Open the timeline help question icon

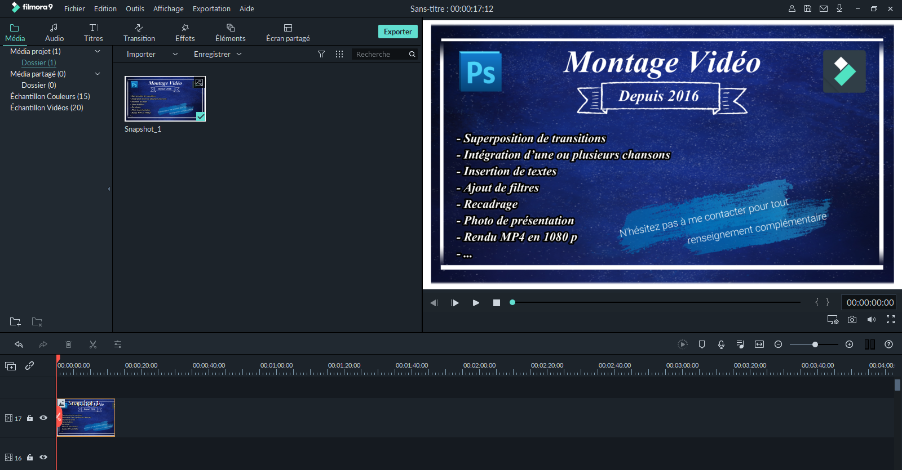click(889, 344)
